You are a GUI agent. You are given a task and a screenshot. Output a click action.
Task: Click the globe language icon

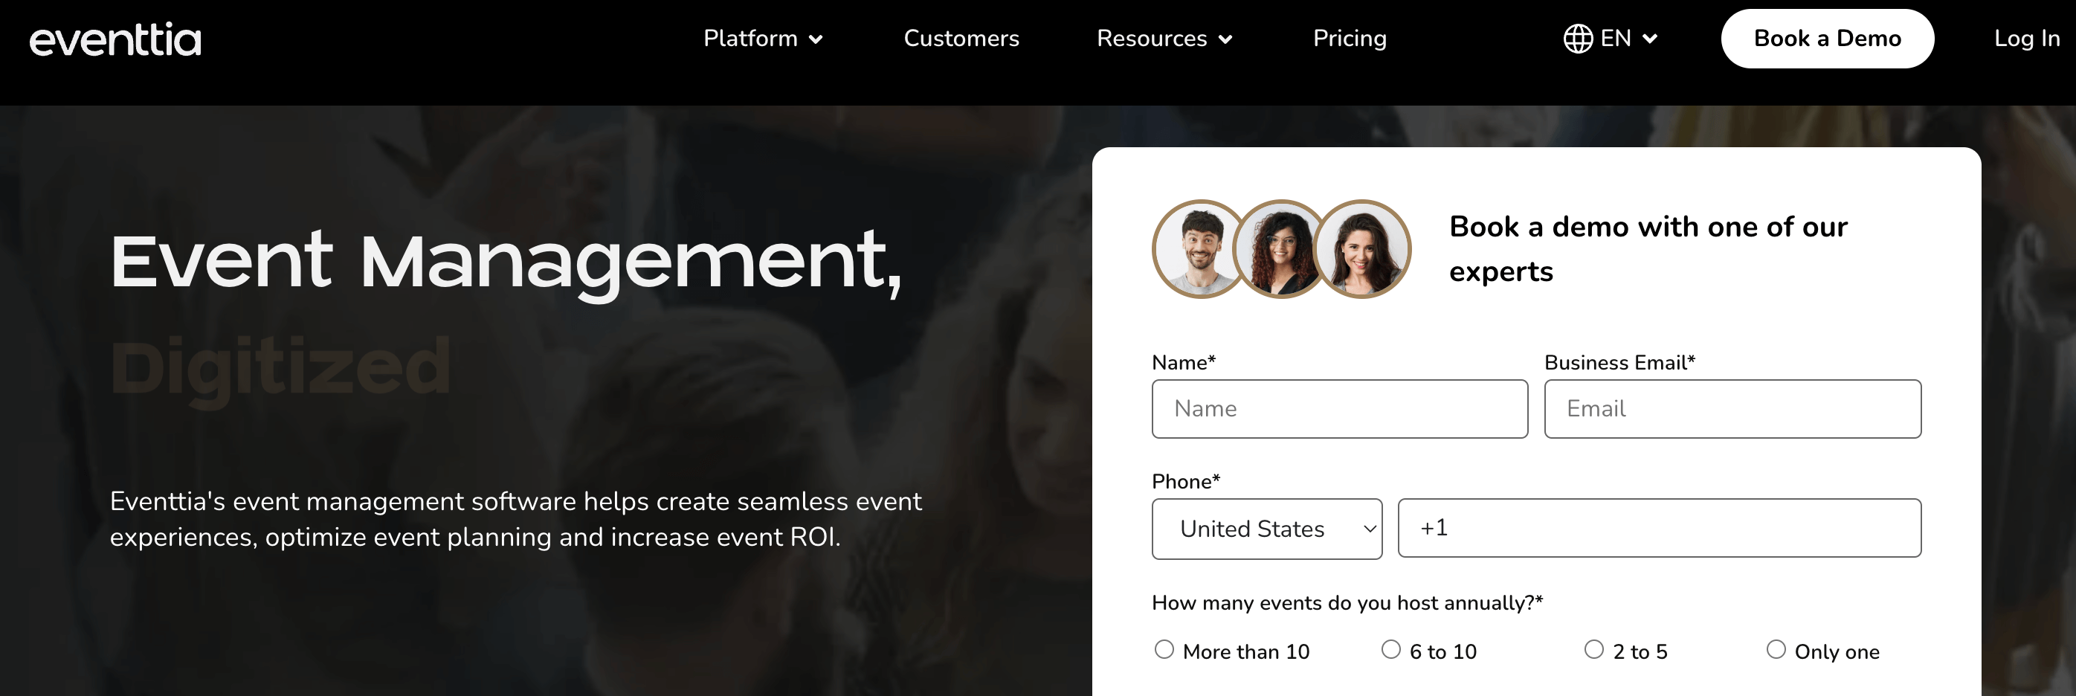tap(1578, 38)
